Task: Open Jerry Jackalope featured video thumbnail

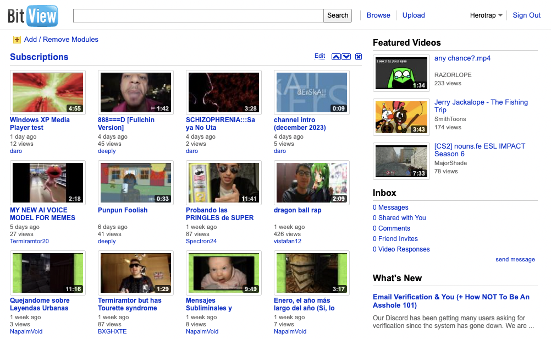Action: coord(401,117)
